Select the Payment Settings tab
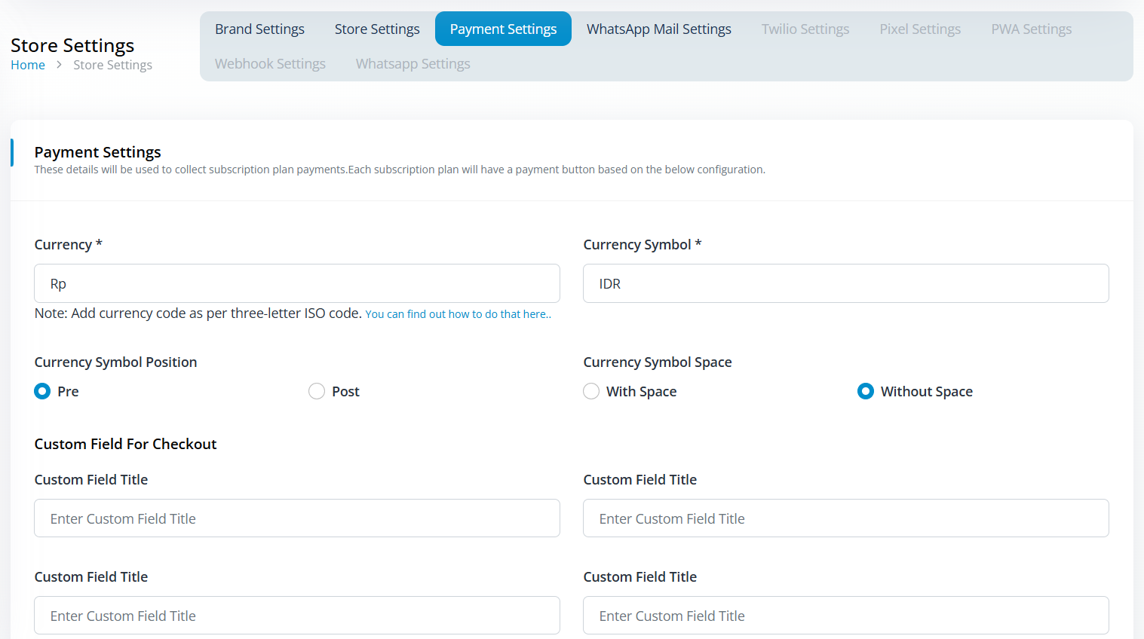 [503, 29]
